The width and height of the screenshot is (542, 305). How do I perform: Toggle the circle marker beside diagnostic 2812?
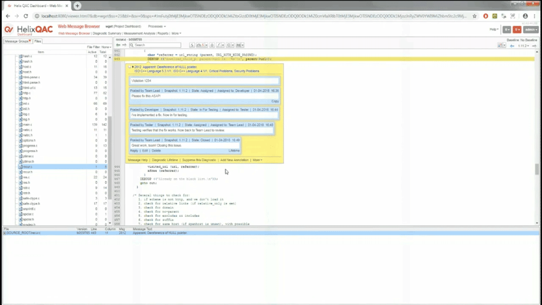(x=130, y=67)
